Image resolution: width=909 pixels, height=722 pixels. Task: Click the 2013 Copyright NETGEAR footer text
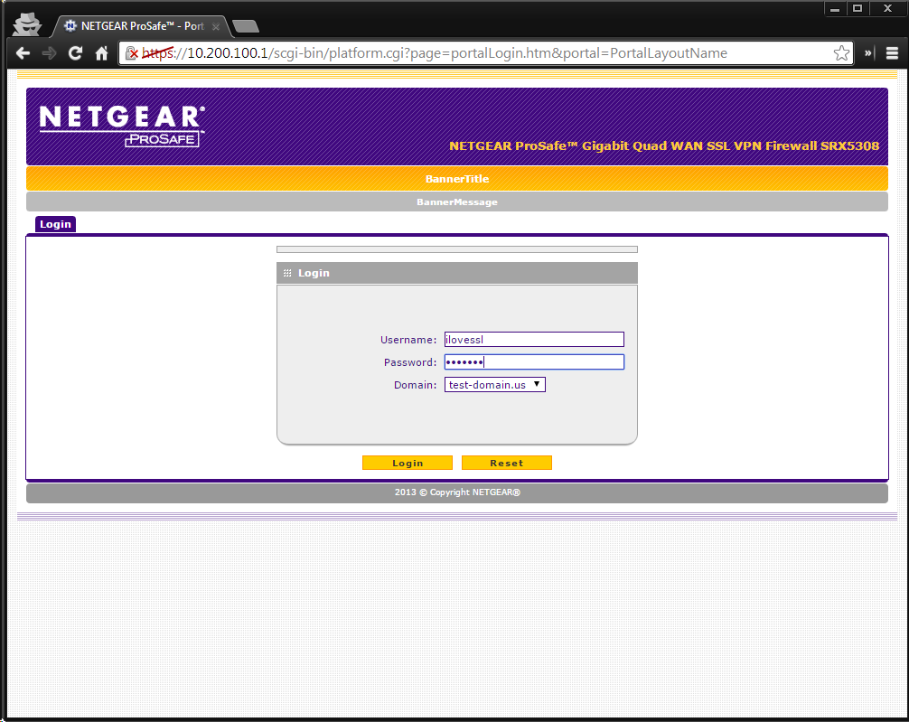pos(457,492)
